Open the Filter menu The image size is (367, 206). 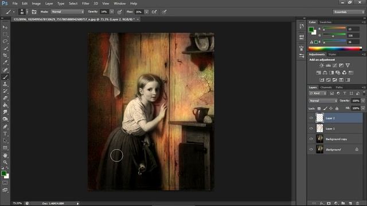pyautogui.click(x=85, y=3)
